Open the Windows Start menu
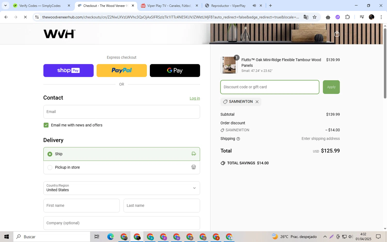387x242 pixels. point(6,237)
